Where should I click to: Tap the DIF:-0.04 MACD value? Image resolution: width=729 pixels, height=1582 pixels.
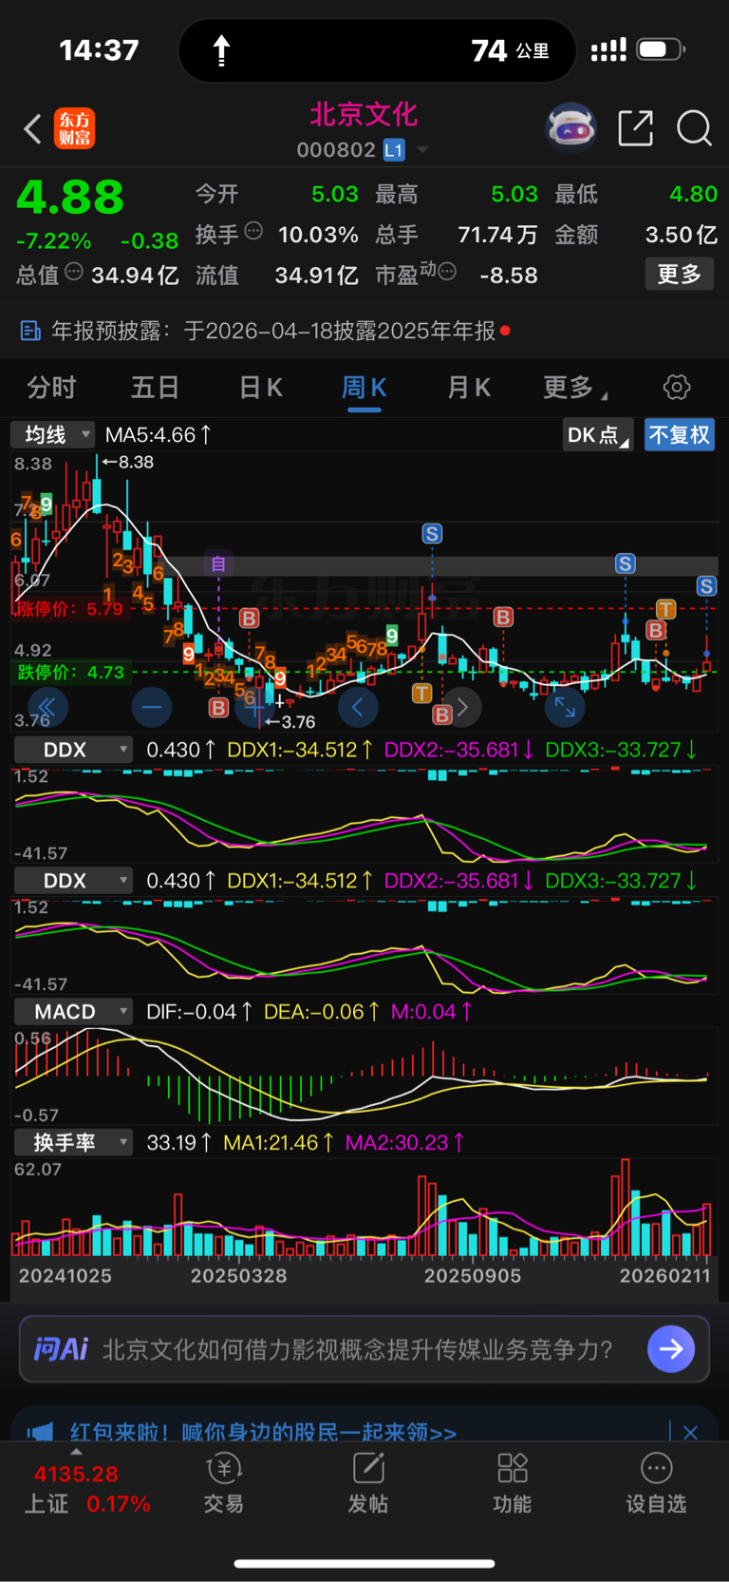tap(198, 1012)
